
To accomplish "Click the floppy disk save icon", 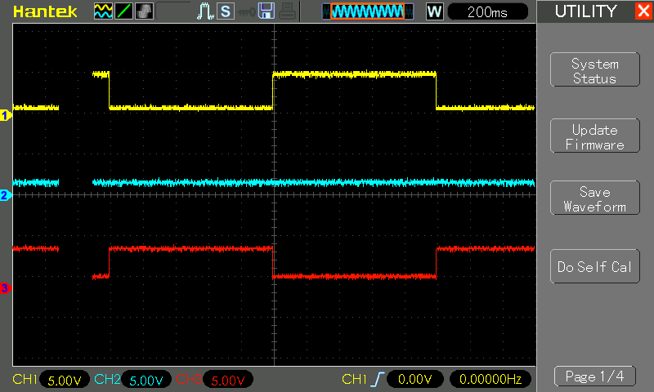I will [x=266, y=11].
